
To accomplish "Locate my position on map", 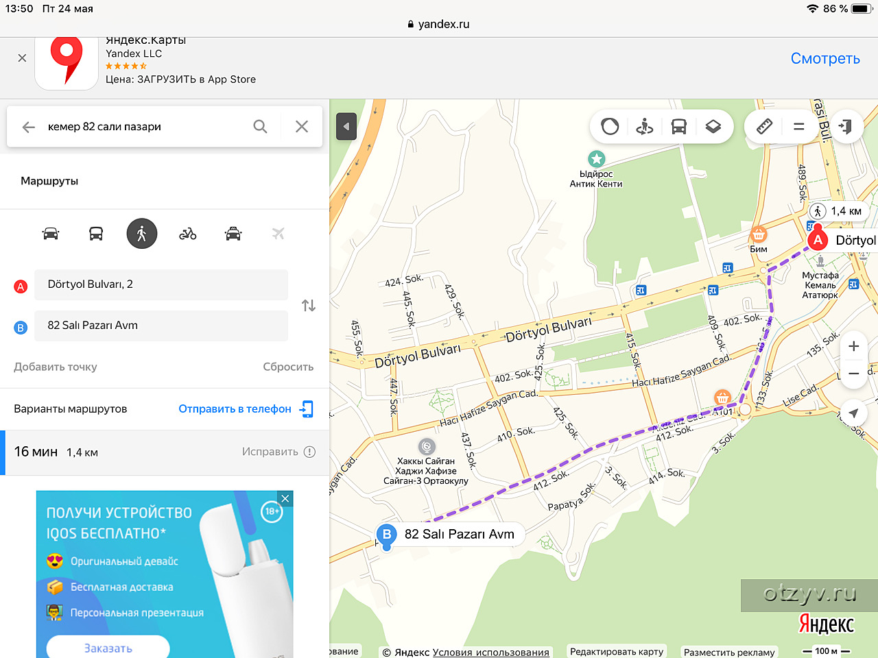I will [853, 413].
